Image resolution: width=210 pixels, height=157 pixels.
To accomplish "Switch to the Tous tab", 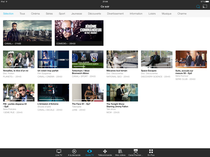I will (22, 14).
